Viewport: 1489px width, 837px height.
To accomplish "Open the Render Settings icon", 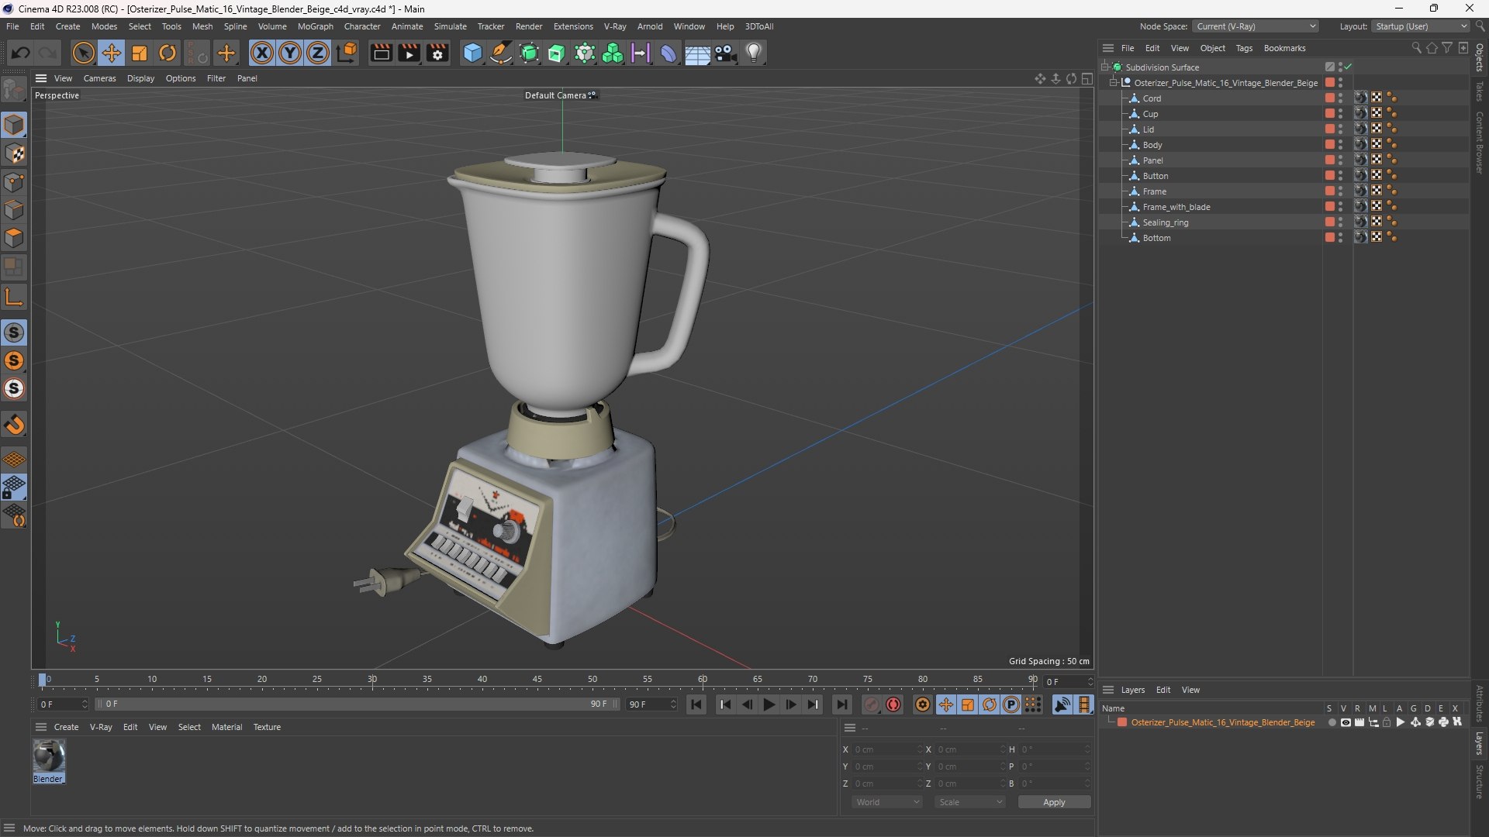I will click(437, 53).
